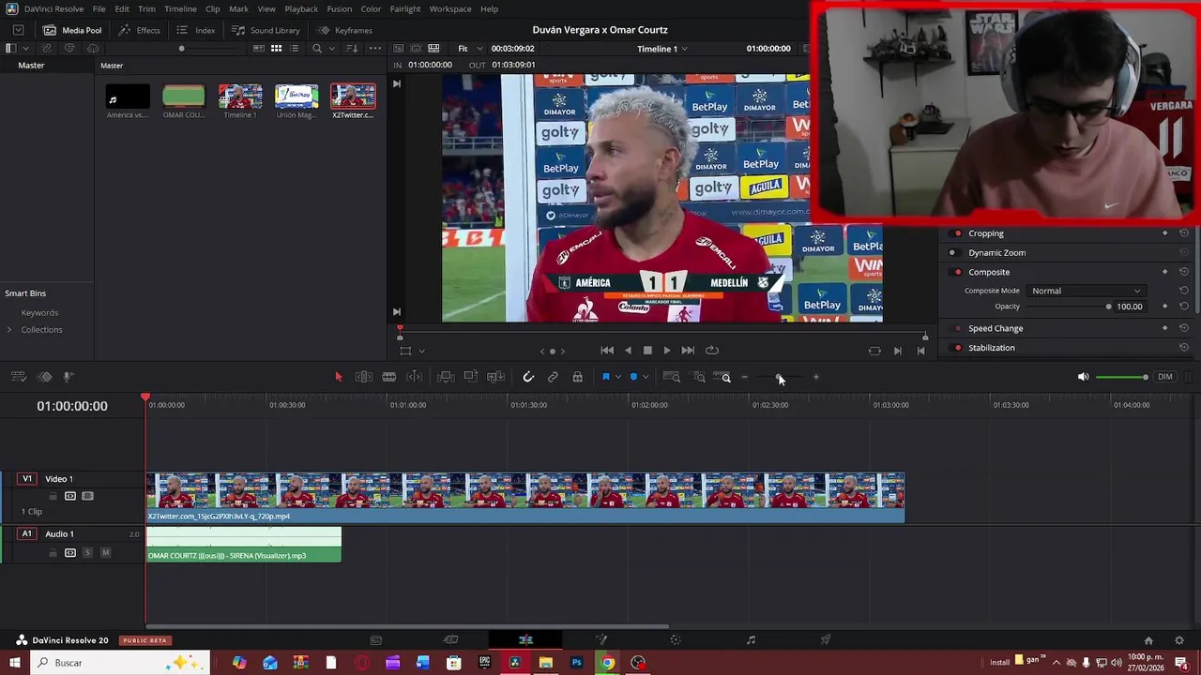Click the viewer Stop button
The height and width of the screenshot is (675, 1201).
[647, 351]
